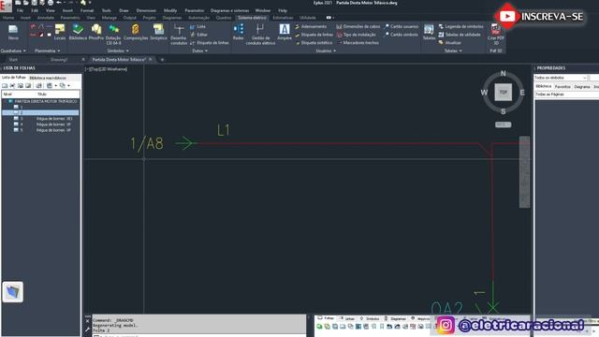Click the PhotoPro ribbon icon

96,32
